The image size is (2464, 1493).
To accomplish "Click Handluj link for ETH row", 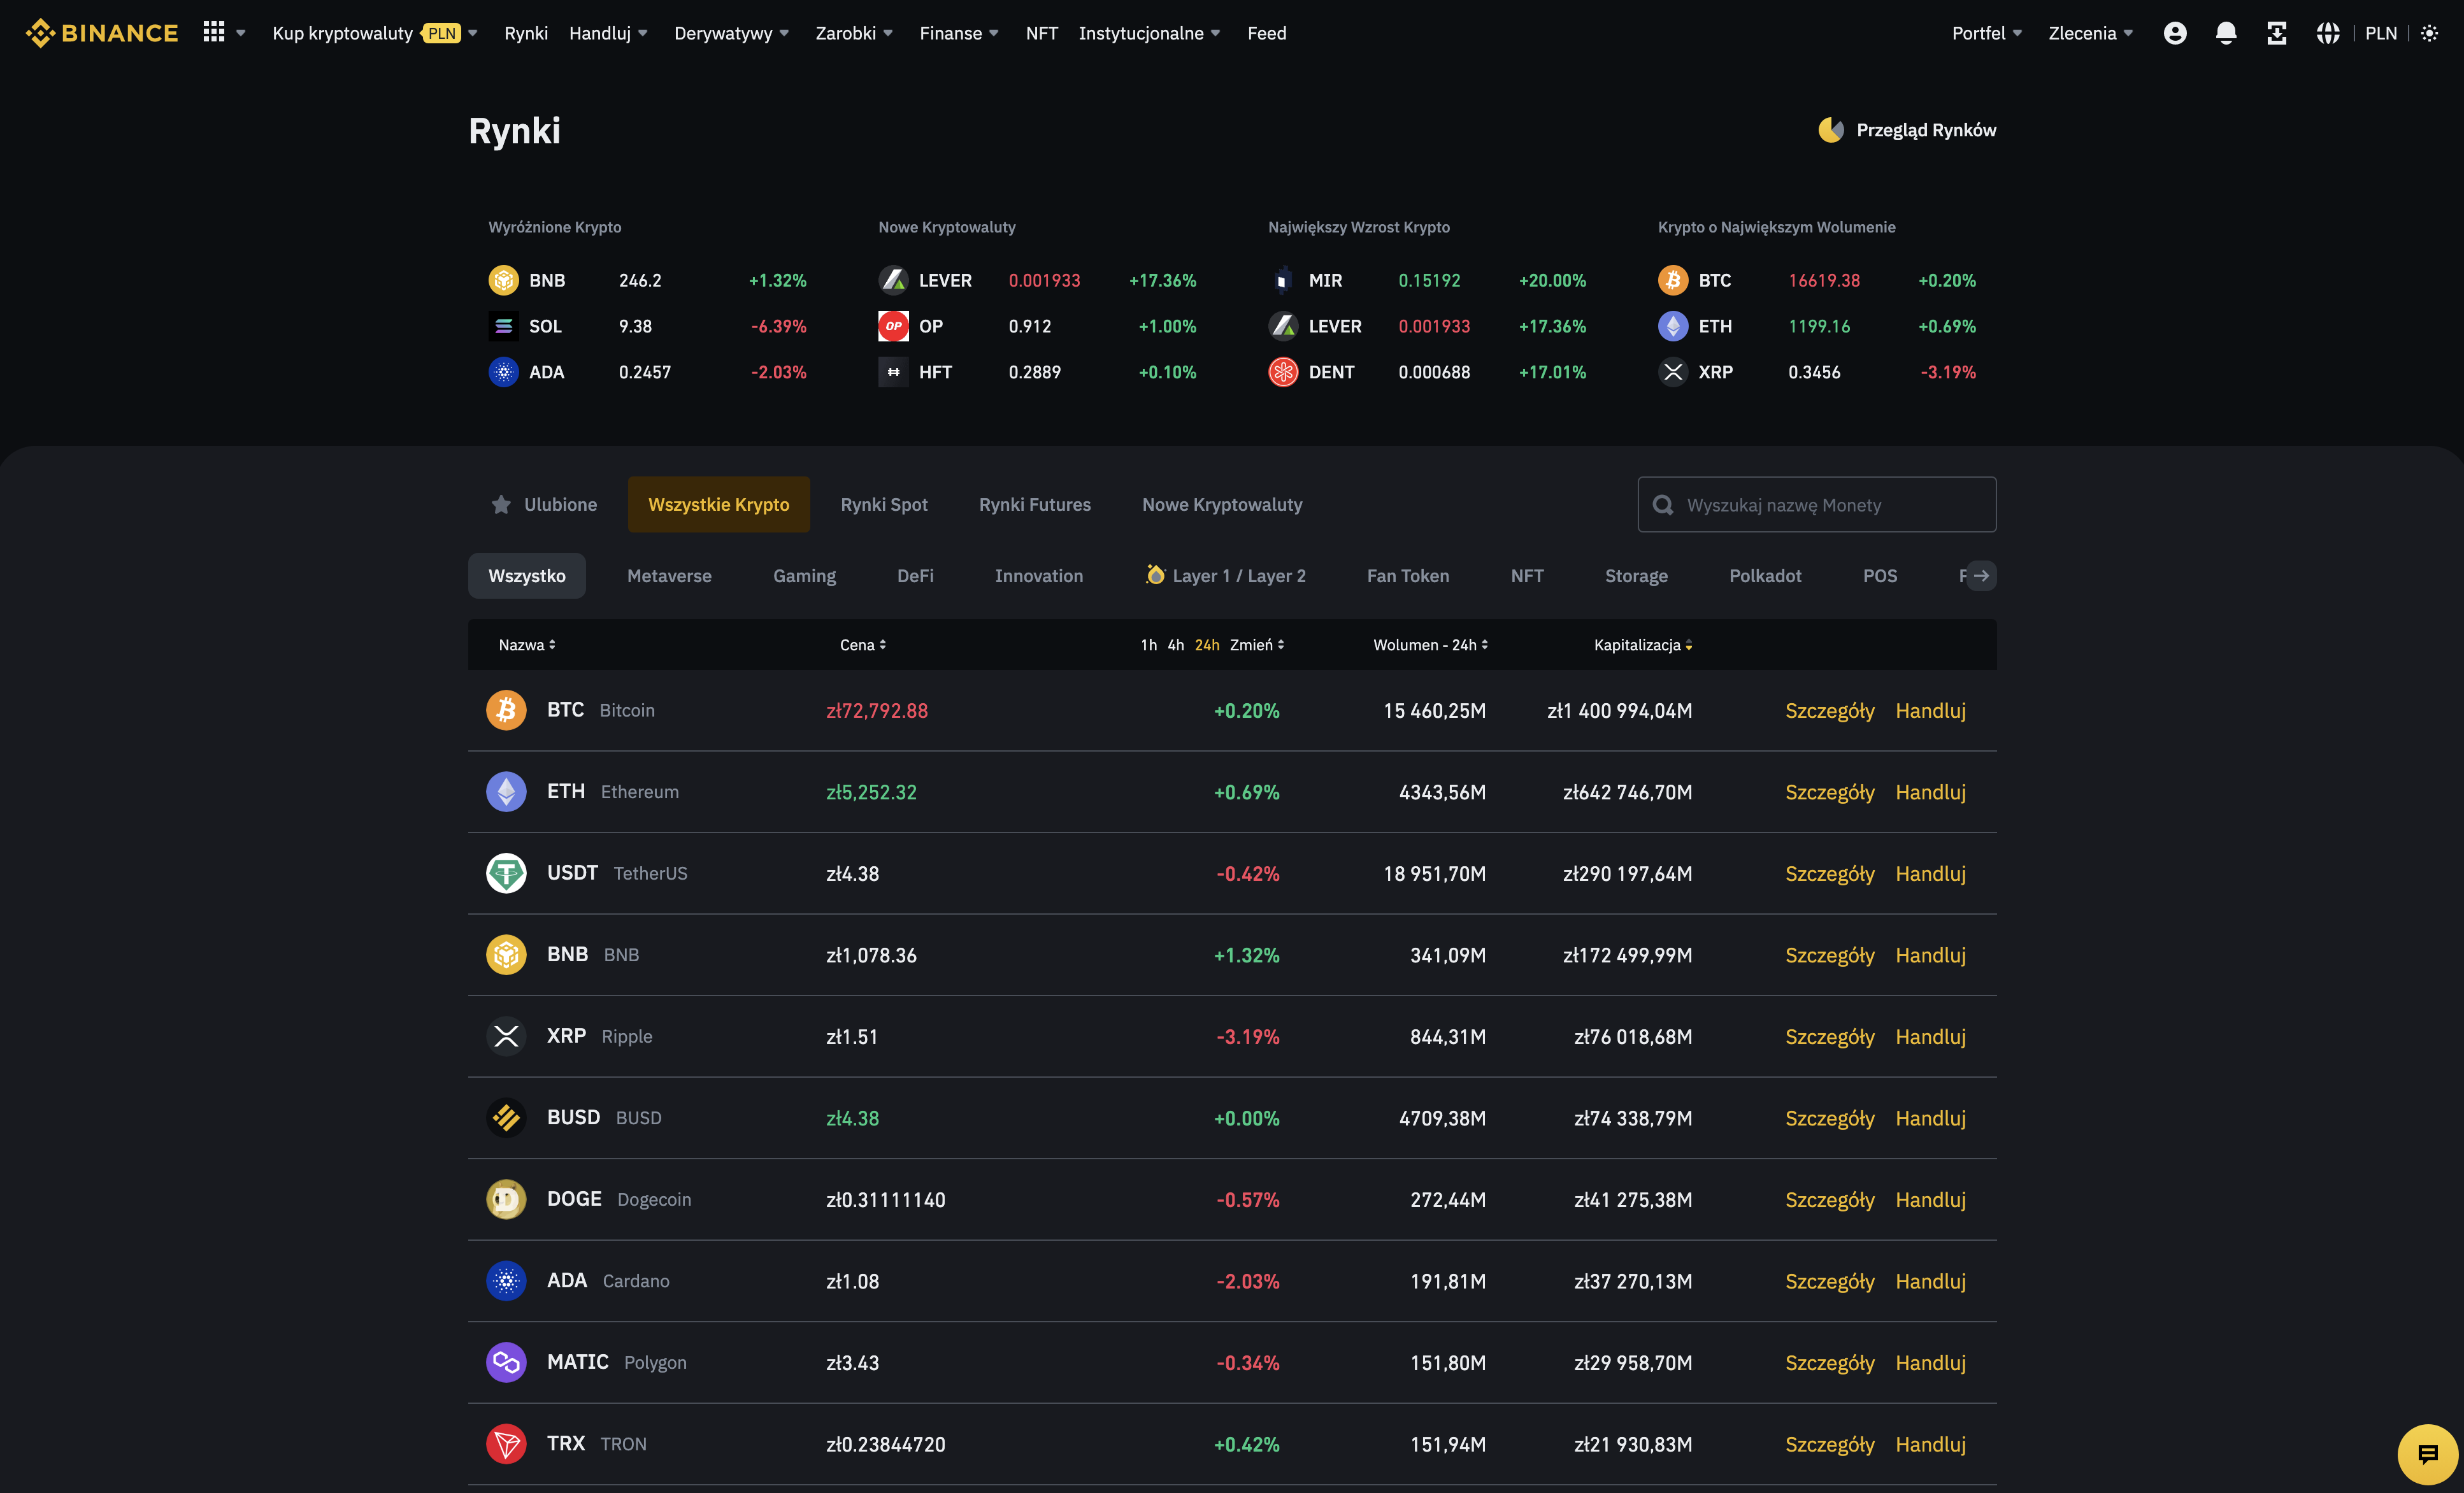I will 1930,792.
